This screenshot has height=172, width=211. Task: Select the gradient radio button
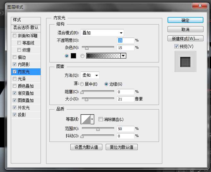coord(82,56)
